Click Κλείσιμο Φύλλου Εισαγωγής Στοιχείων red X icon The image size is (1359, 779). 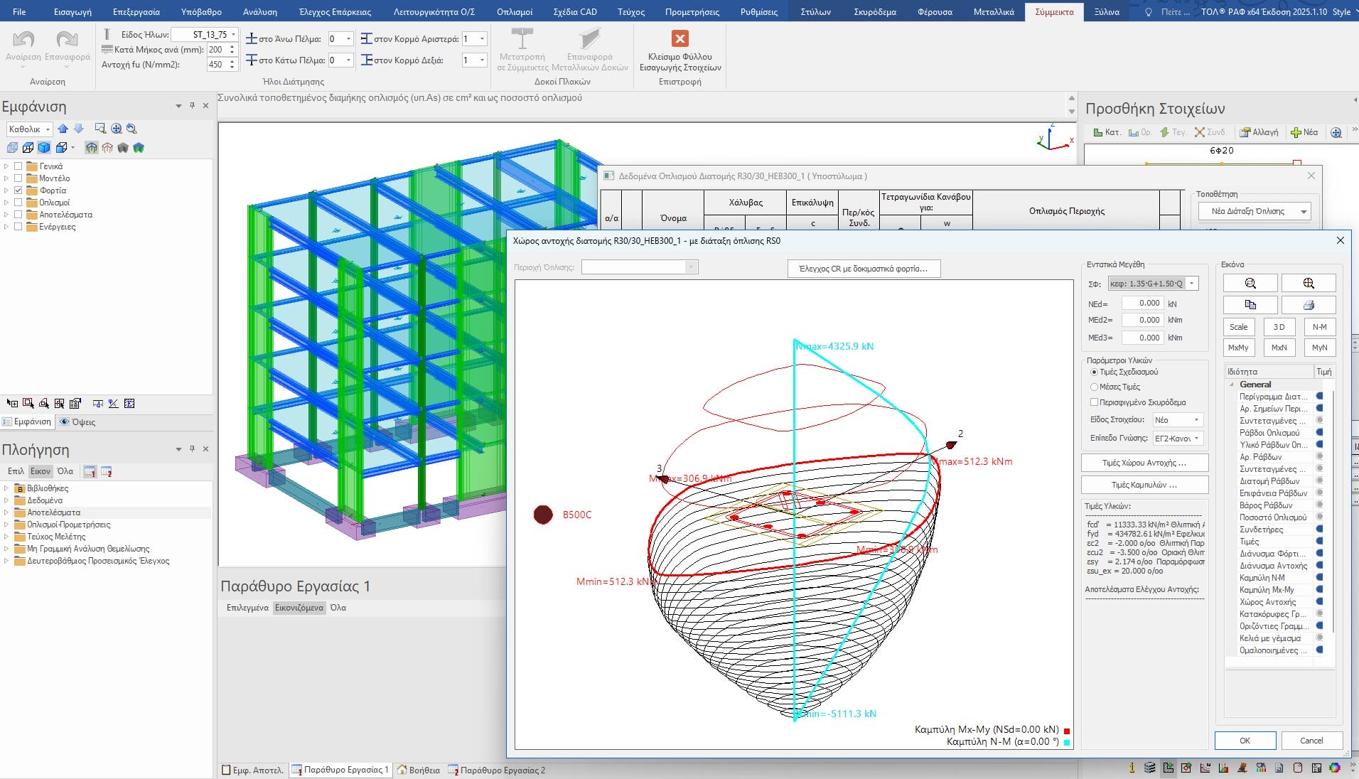(x=679, y=39)
